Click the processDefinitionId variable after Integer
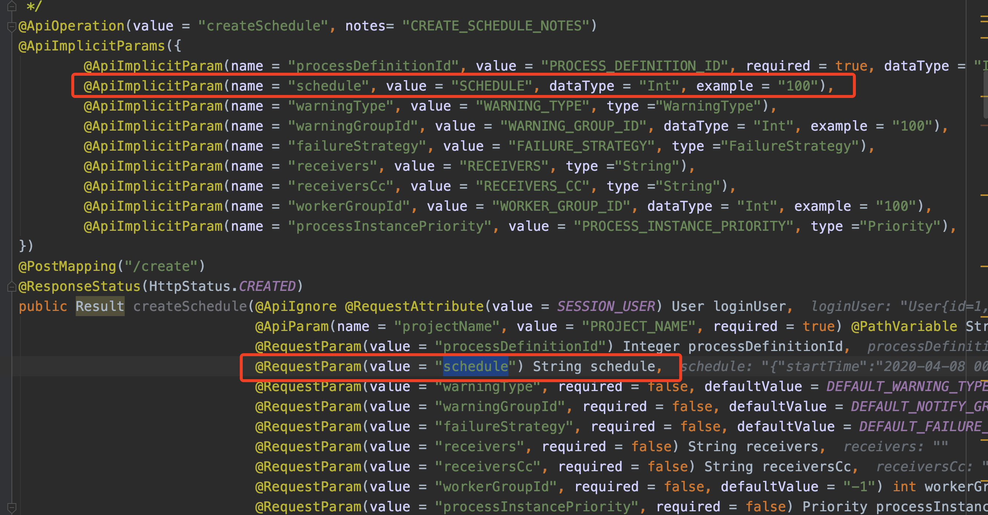Screen dimensions: 988x515 pos(765,347)
